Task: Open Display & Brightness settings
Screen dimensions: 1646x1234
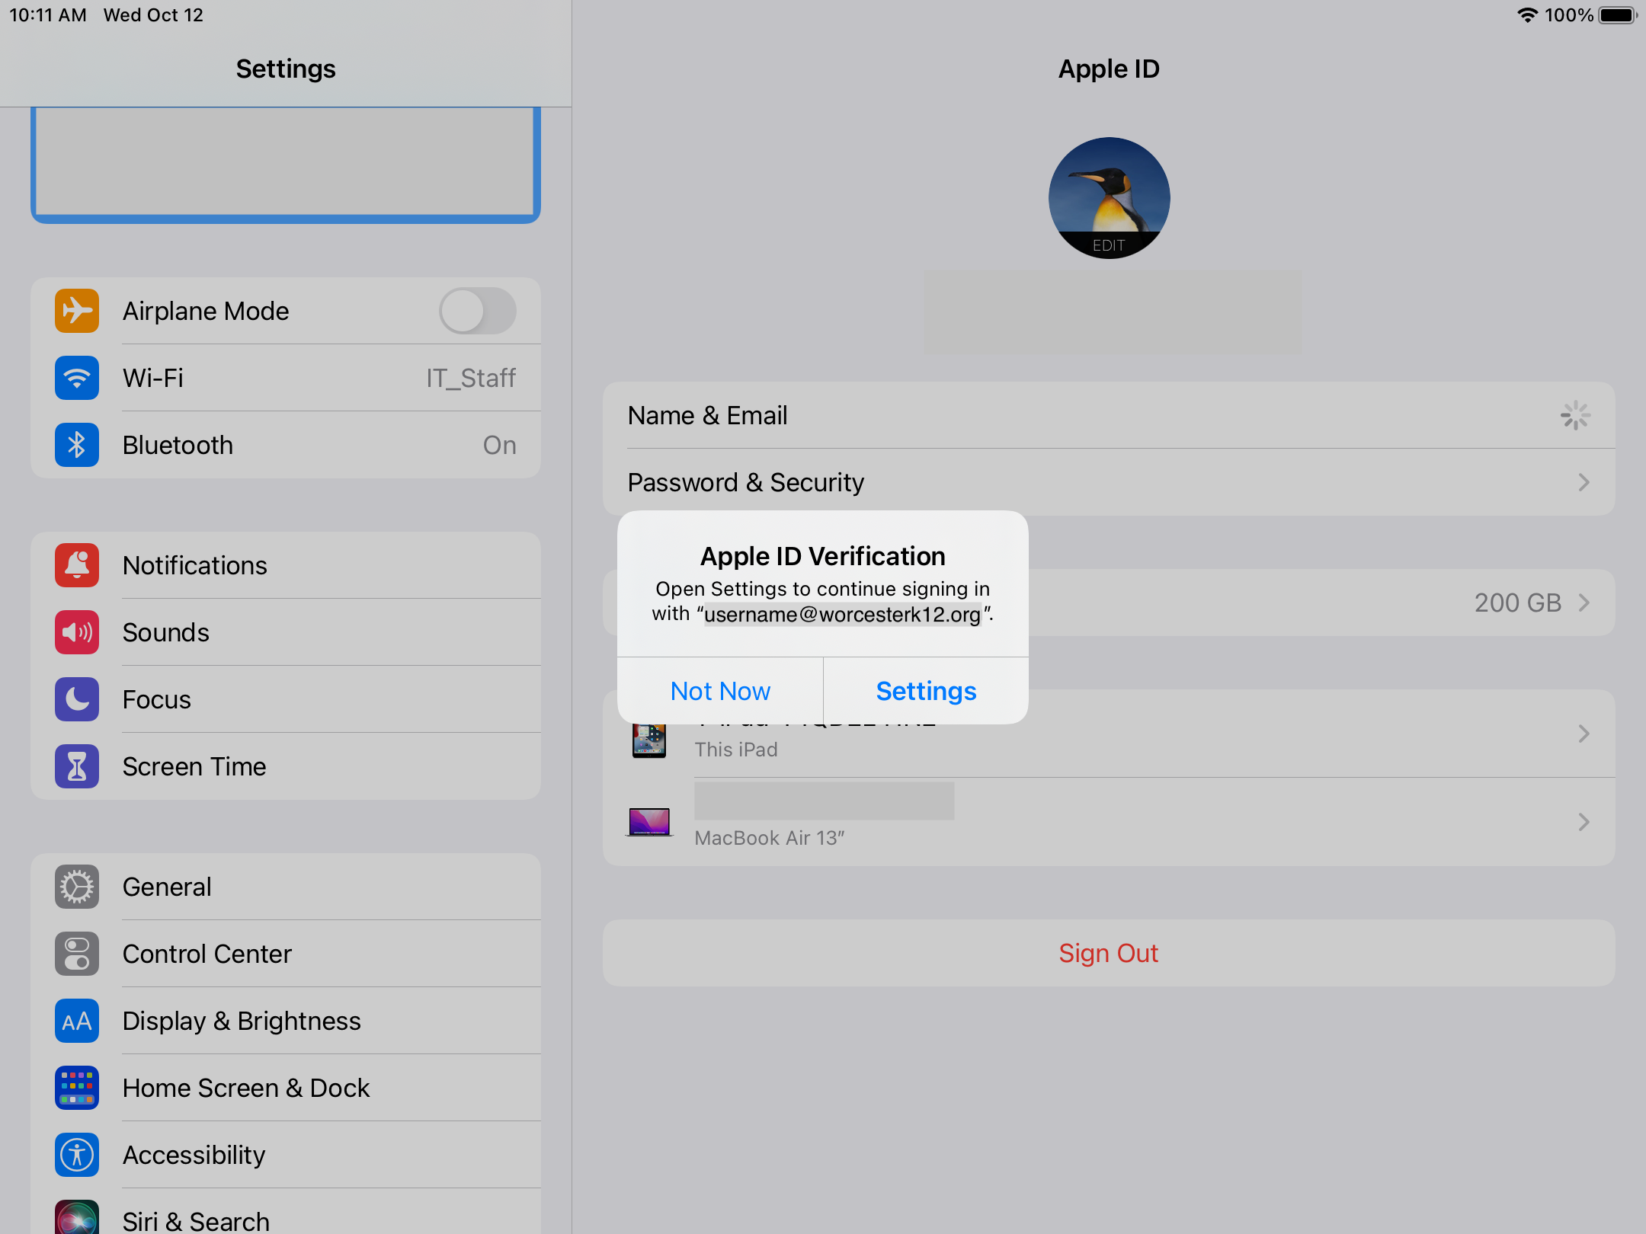Action: click(x=242, y=1021)
